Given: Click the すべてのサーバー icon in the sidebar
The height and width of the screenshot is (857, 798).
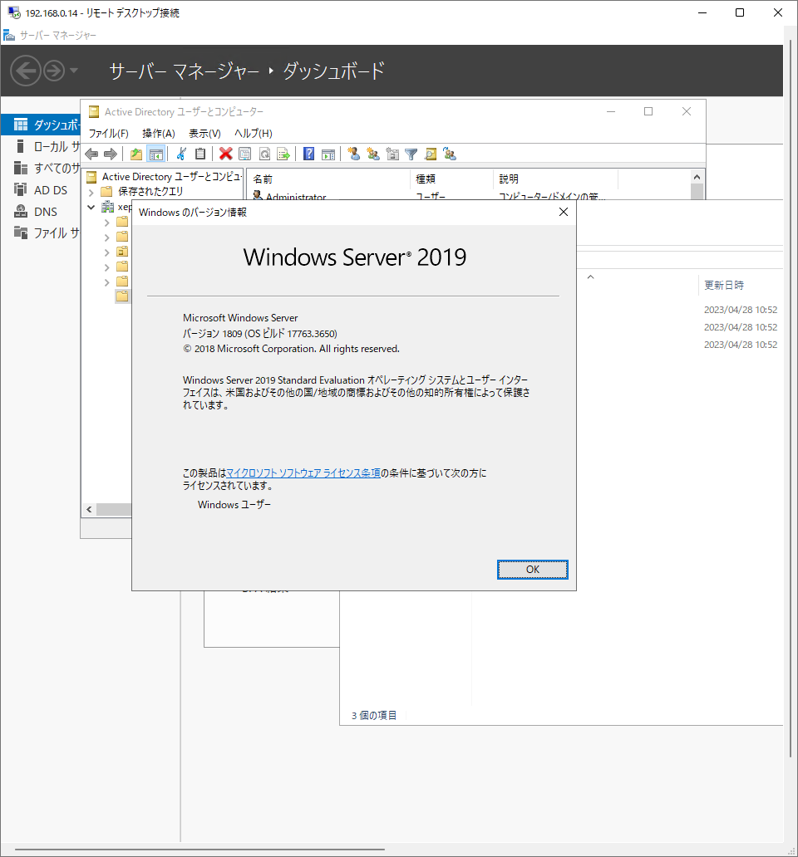Looking at the screenshot, I should tap(20, 168).
